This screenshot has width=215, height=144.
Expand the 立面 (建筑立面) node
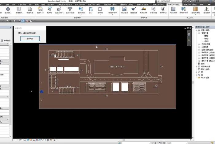(x=199, y=50)
